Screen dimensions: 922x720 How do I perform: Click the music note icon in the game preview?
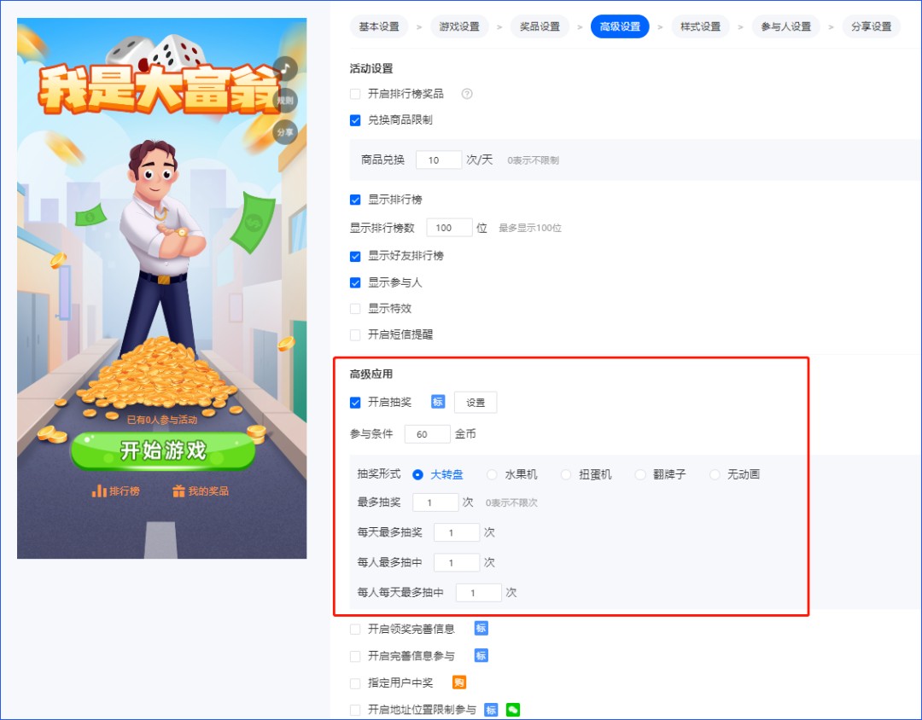point(286,69)
